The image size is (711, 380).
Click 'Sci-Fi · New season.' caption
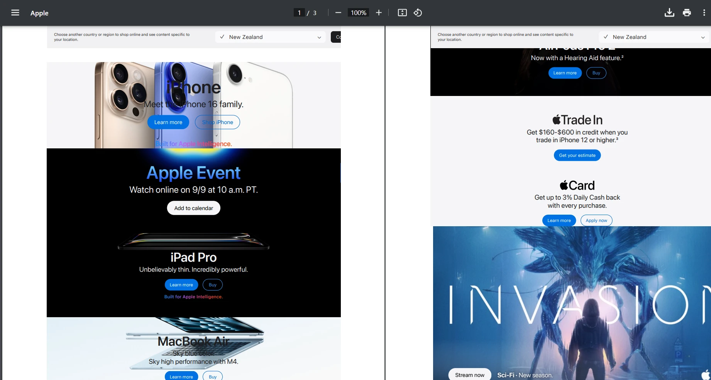(525, 375)
